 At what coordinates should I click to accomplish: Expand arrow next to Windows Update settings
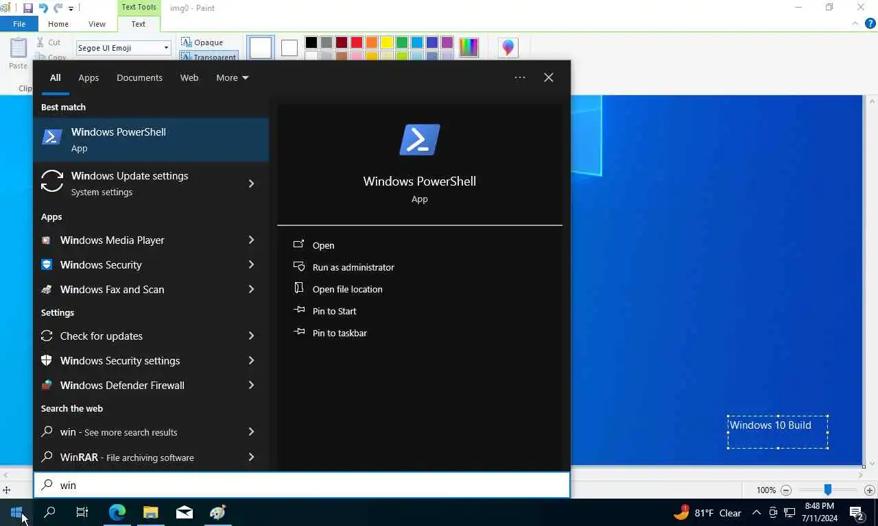251,184
